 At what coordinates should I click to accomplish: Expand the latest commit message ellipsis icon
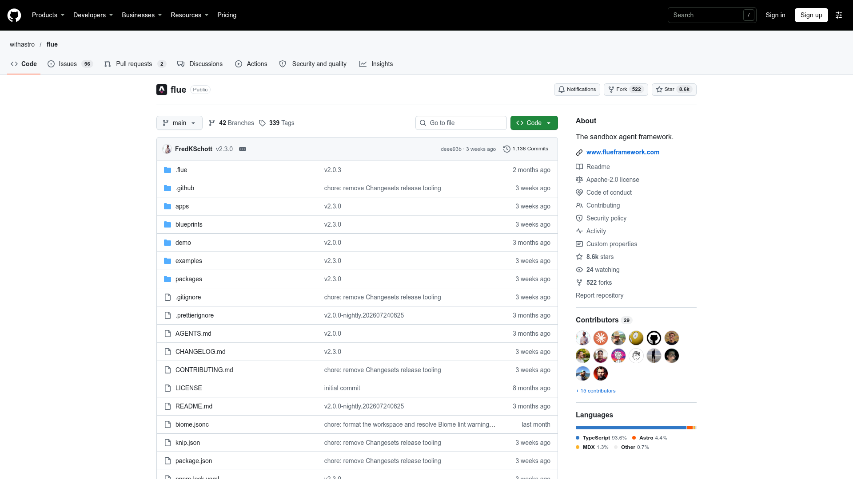point(243,149)
